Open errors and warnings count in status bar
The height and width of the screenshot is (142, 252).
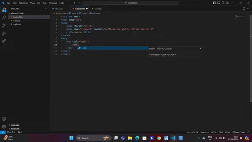coord(11,132)
